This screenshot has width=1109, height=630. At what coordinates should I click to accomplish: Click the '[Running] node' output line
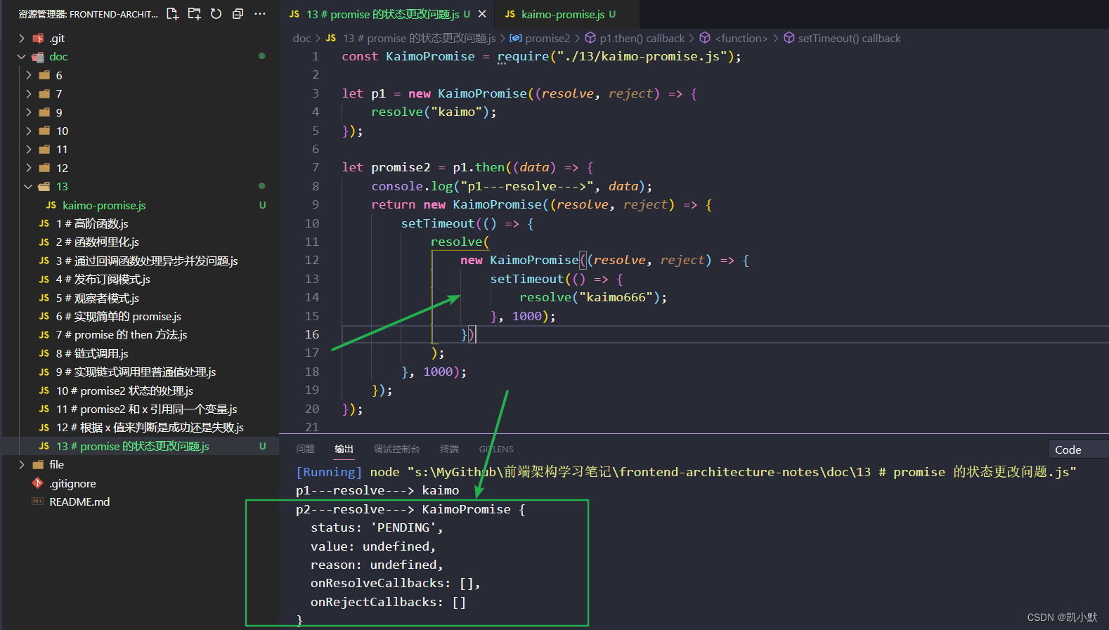[686, 472]
